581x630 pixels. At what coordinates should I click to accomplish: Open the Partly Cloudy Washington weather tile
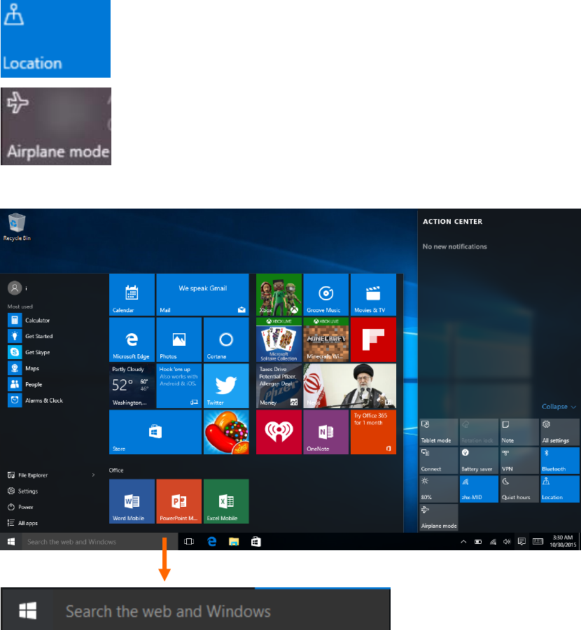click(x=132, y=386)
